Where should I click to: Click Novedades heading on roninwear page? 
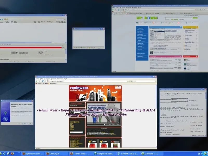click(x=104, y=129)
